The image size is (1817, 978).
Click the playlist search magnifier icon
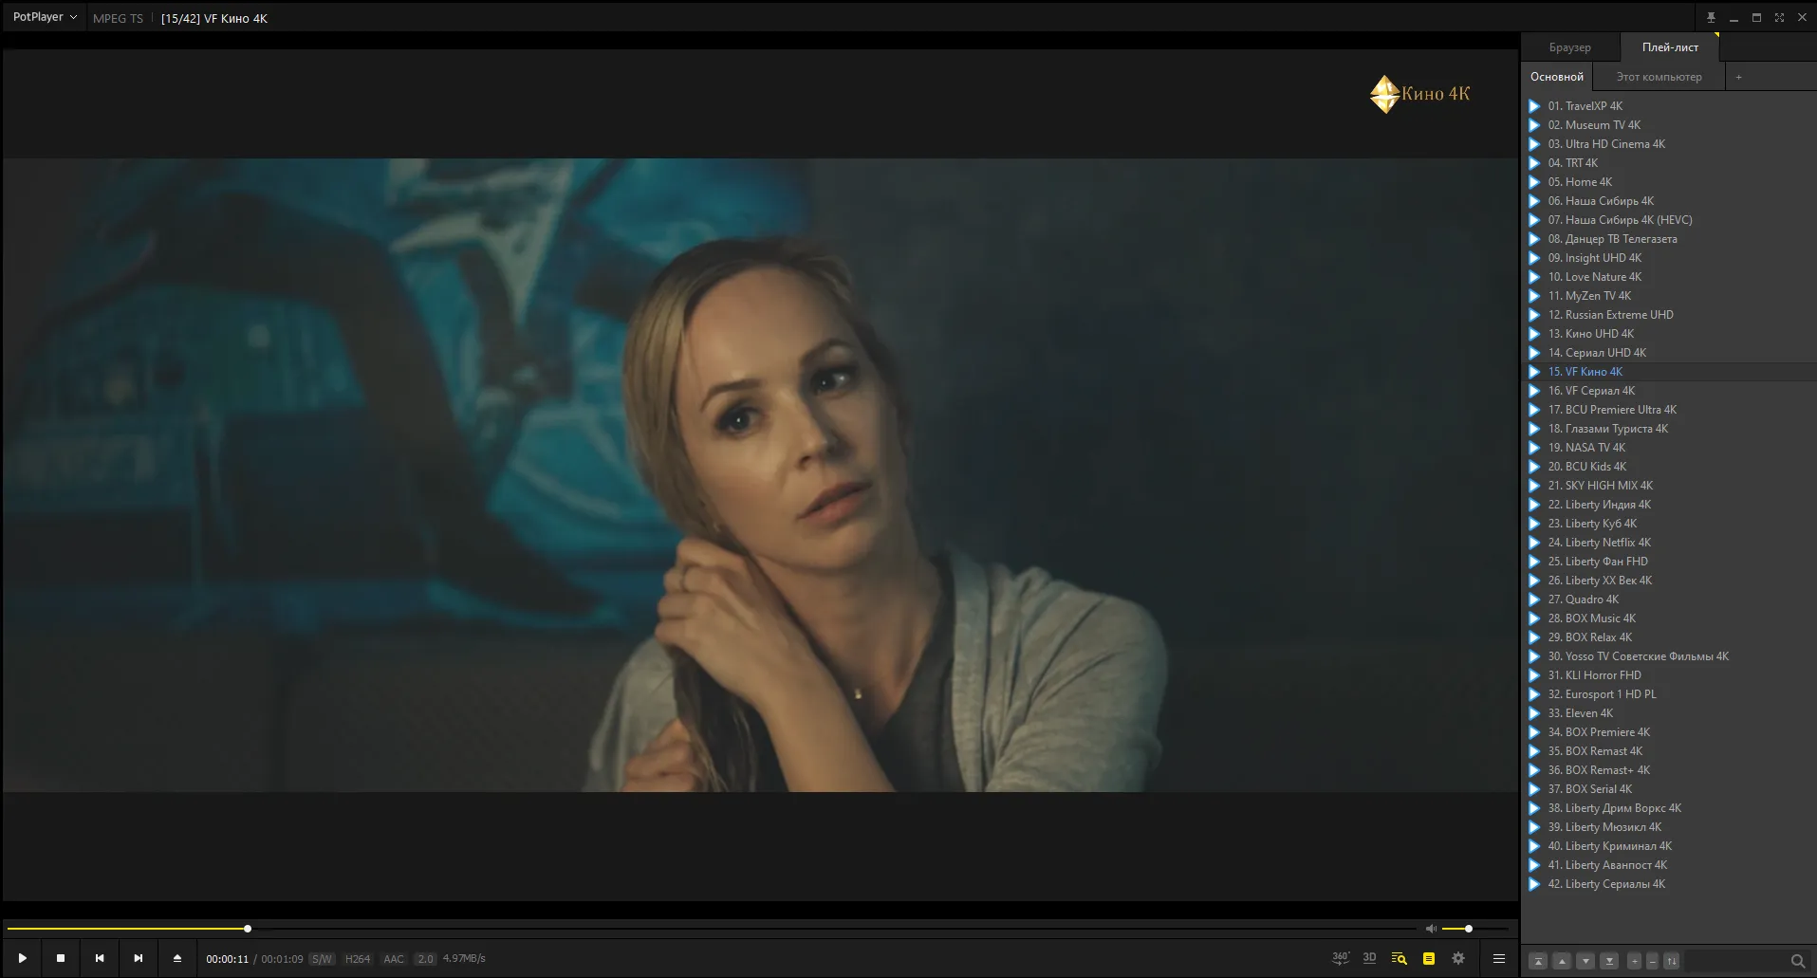click(1797, 961)
